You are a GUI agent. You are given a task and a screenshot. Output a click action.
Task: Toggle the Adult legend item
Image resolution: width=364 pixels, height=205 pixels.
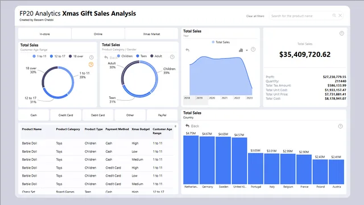click(x=156, y=56)
